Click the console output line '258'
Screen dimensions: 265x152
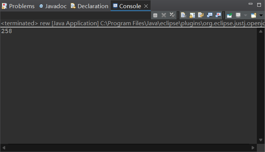(x=7, y=31)
